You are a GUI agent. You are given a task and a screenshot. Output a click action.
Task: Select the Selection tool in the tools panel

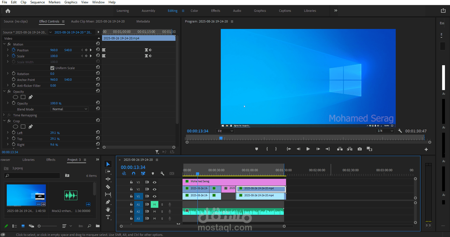coord(108,164)
